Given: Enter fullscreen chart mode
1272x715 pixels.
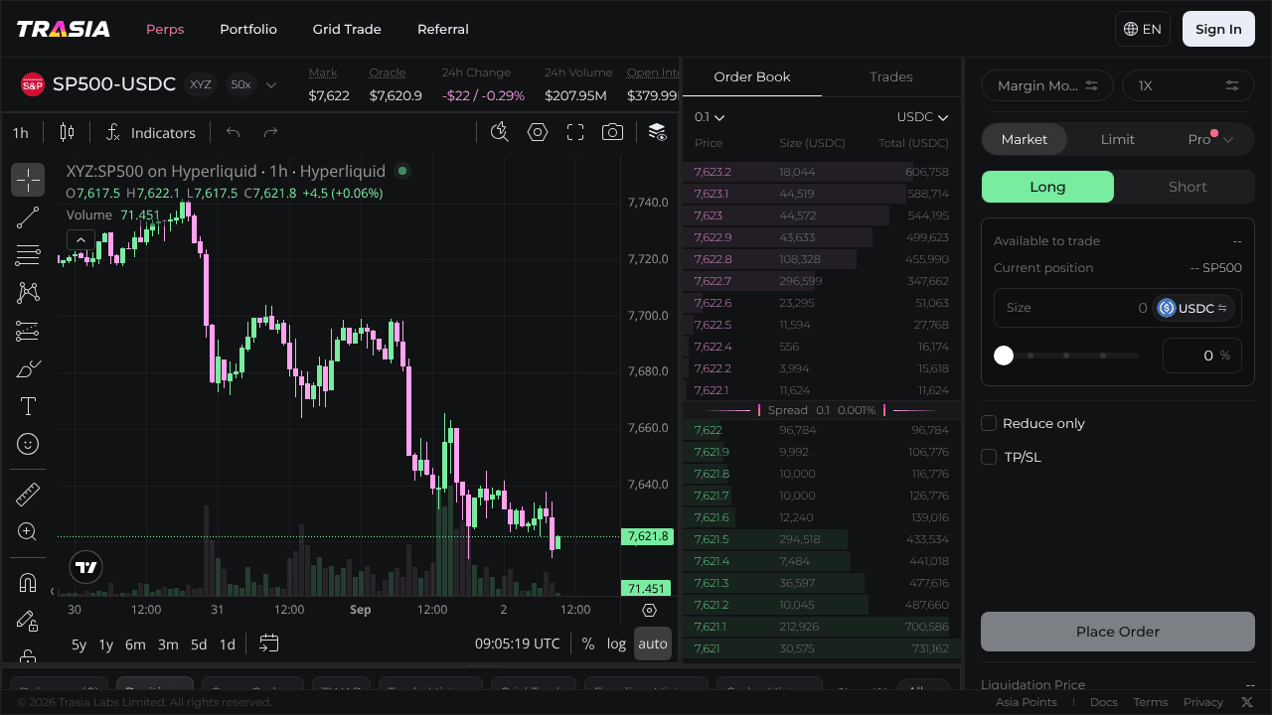Looking at the screenshot, I should pyautogui.click(x=575, y=132).
